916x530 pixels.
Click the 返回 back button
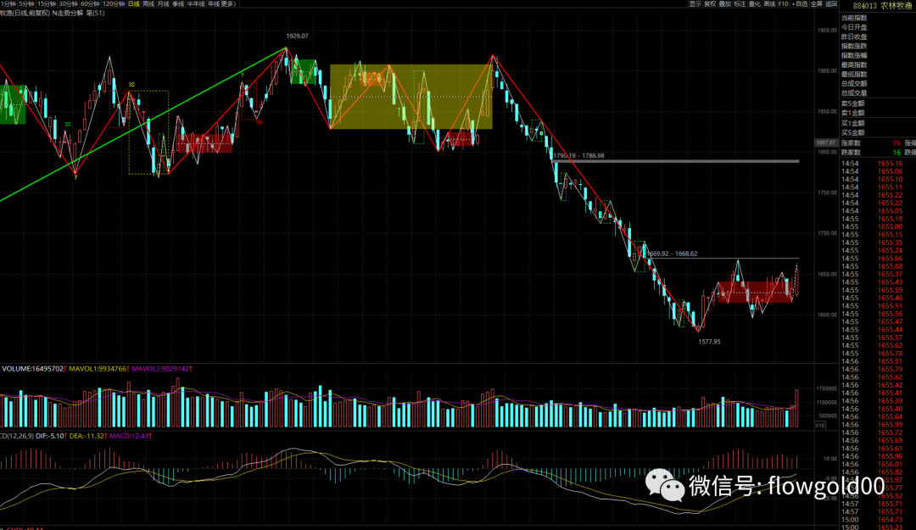[x=831, y=4]
